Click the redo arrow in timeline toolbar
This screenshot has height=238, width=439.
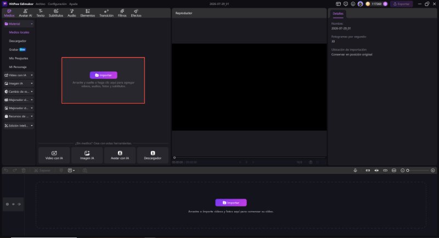[x=15, y=171]
